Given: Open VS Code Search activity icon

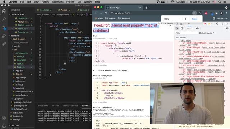Looking at the screenshot, I should [4, 19].
